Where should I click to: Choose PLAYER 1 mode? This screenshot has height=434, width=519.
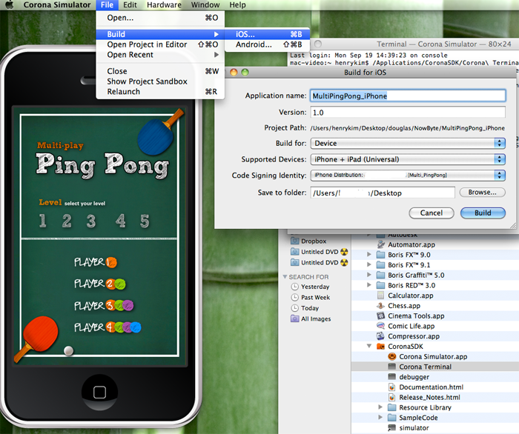(96, 262)
